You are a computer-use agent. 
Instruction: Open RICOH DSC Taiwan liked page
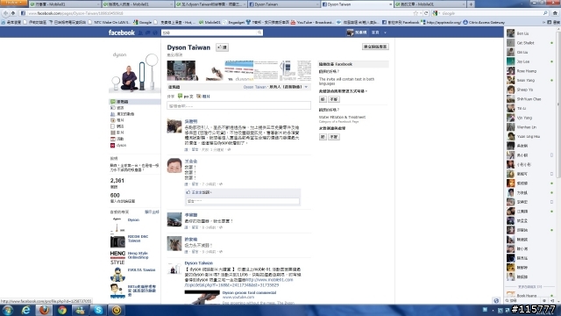pos(138,239)
